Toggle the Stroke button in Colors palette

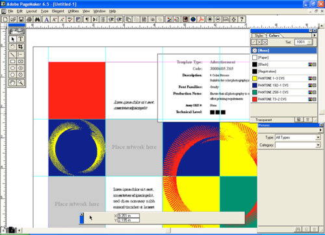254,42
